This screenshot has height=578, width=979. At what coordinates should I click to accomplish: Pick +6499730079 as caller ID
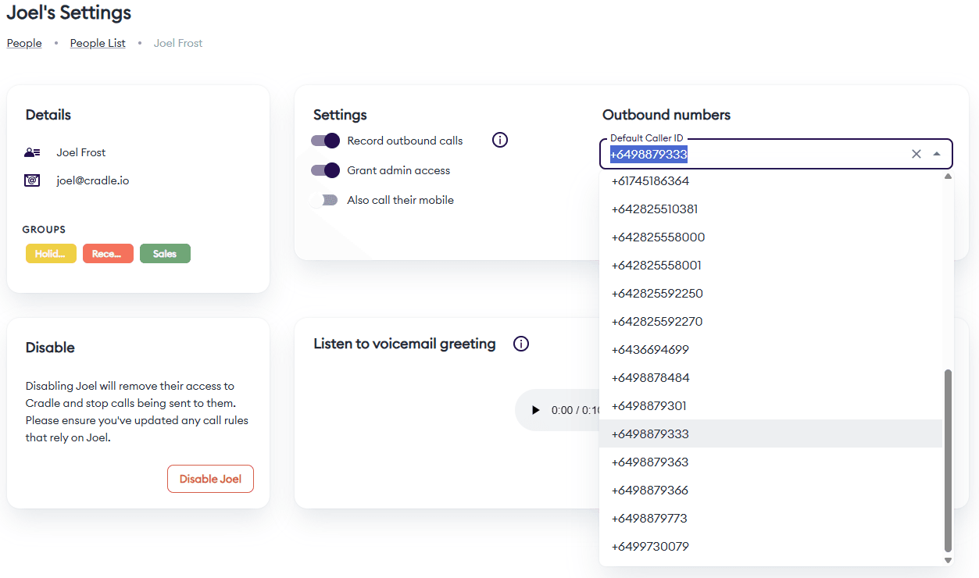[x=650, y=547]
